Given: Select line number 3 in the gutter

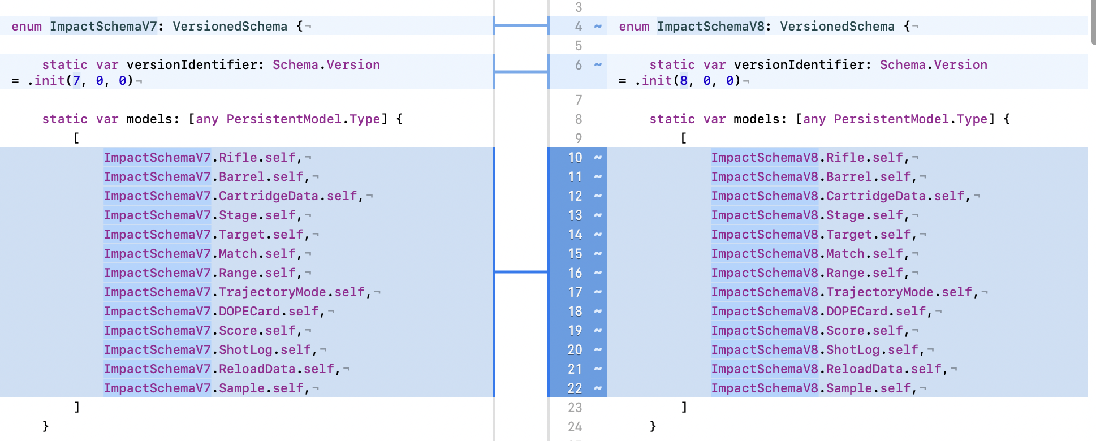Looking at the screenshot, I should (579, 7).
